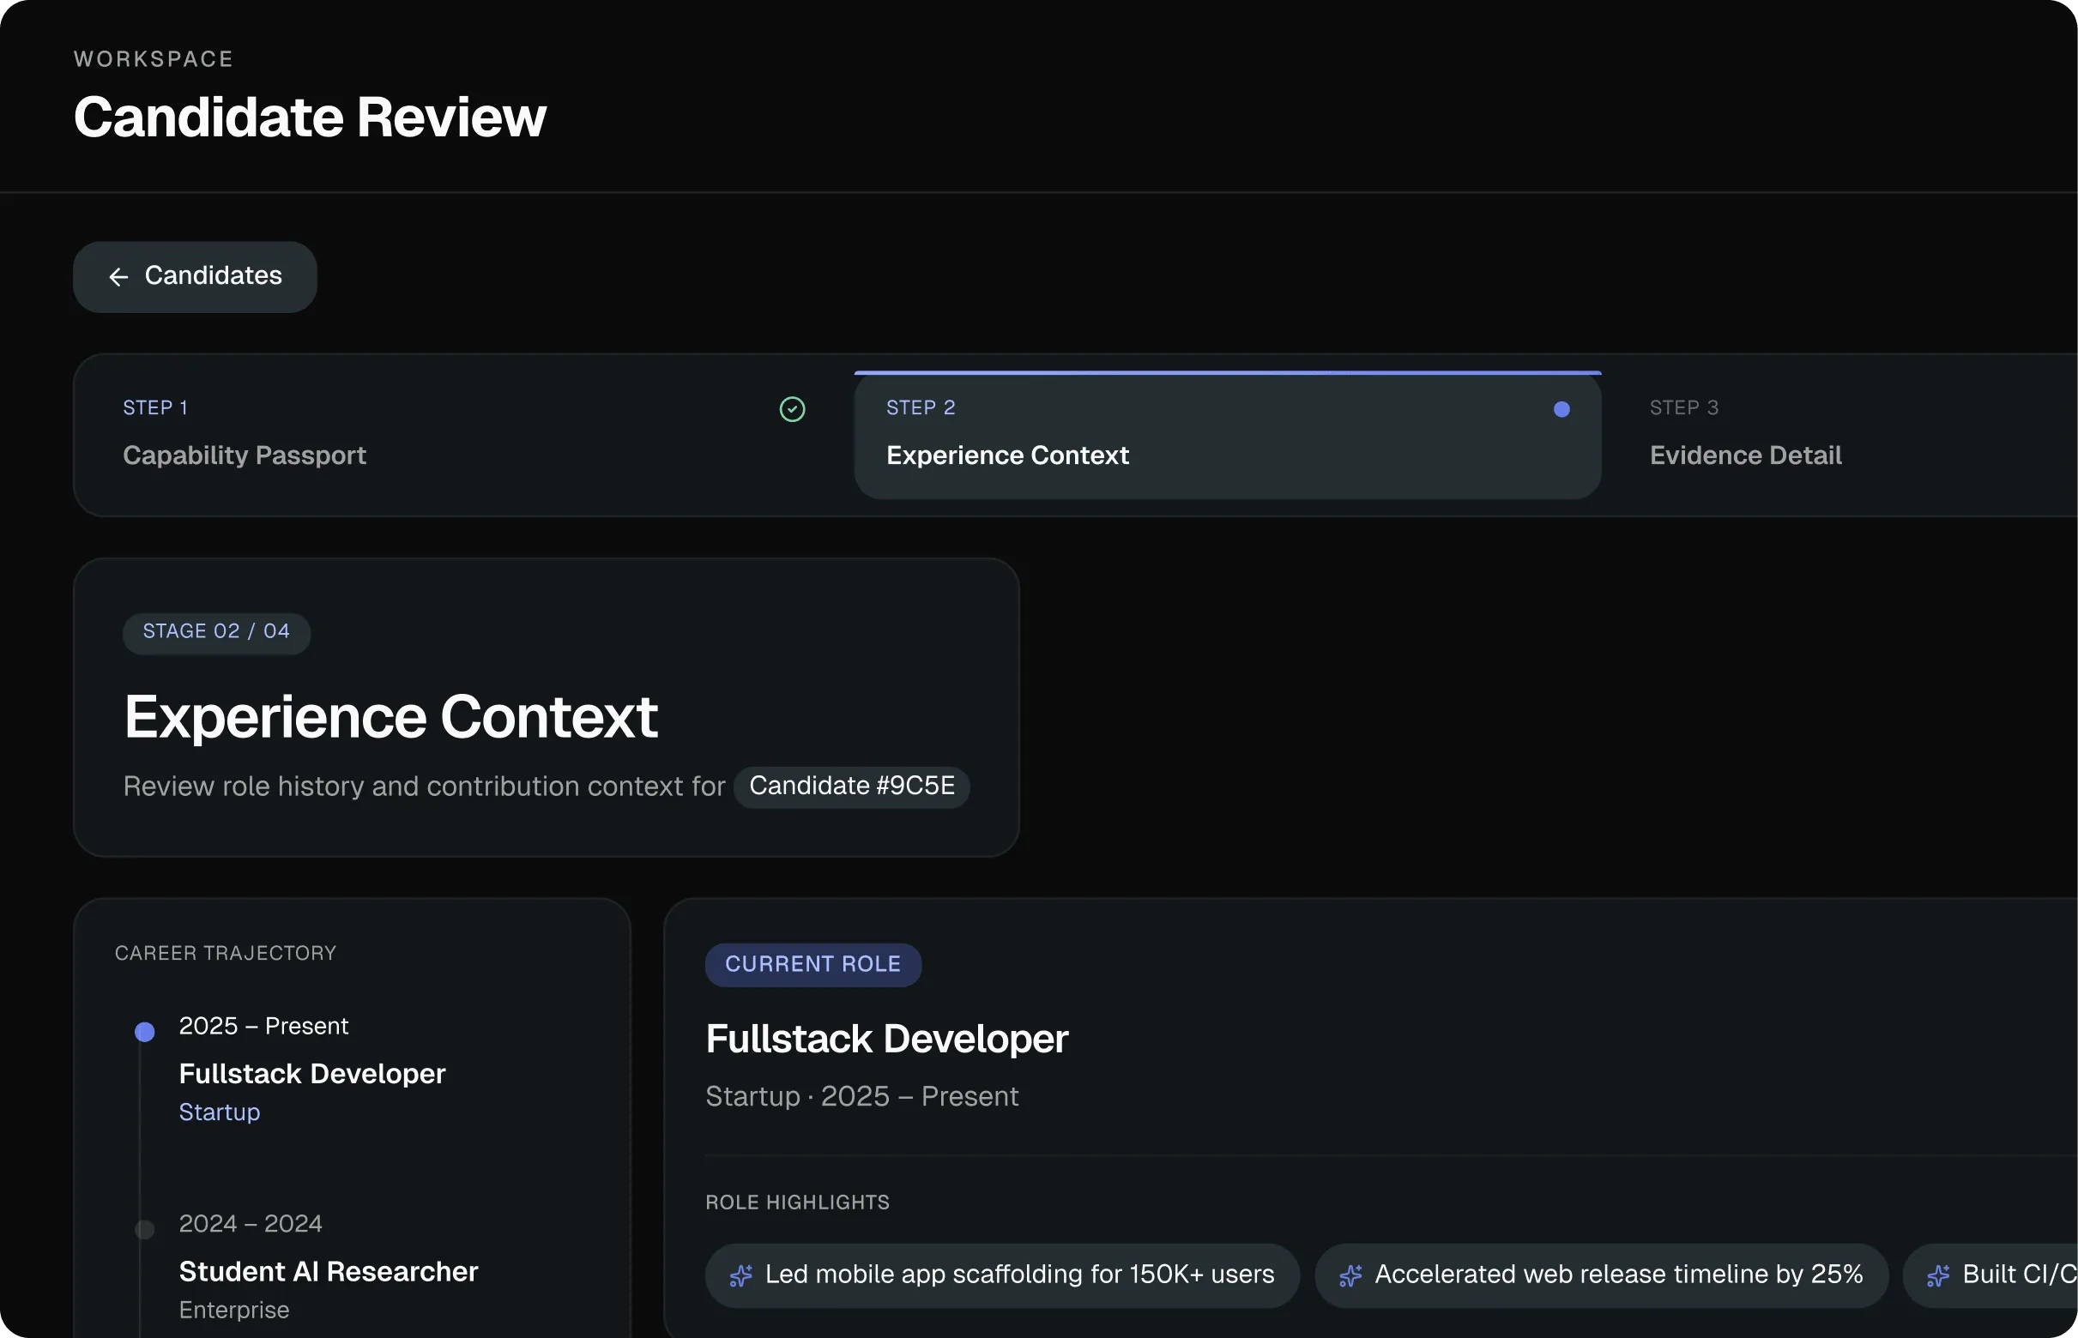Click the Accelerated web release timeline highlight chip
Image resolution: width=2078 pixels, height=1338 pixels.
pyautogui.click(x=1601, y=1275)
